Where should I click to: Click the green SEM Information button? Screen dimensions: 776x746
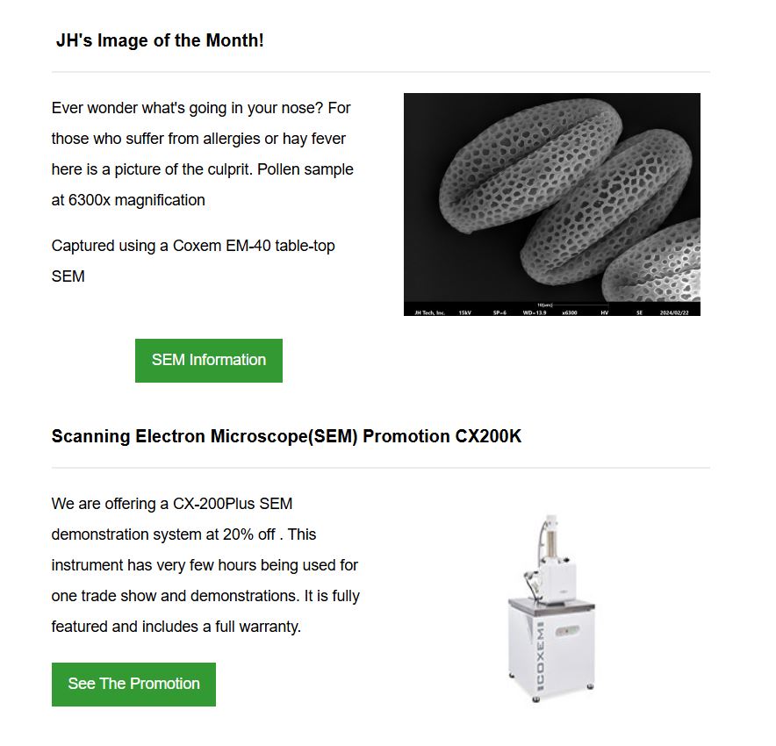(x=208, y=360)
